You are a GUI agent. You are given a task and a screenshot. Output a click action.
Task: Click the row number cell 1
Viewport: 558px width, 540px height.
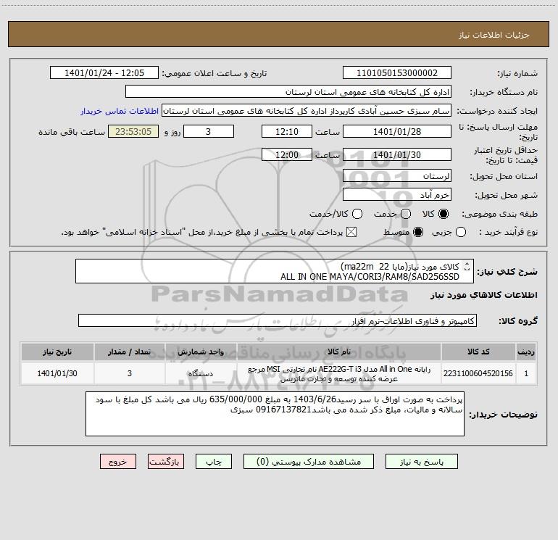pyautogui.click(x=526, y=373)
